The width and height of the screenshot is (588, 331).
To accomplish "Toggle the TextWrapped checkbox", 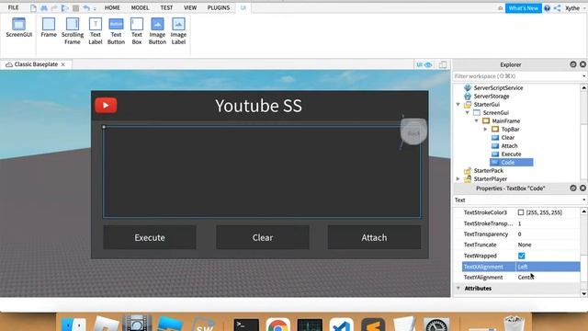I will (x=521, y=256).
